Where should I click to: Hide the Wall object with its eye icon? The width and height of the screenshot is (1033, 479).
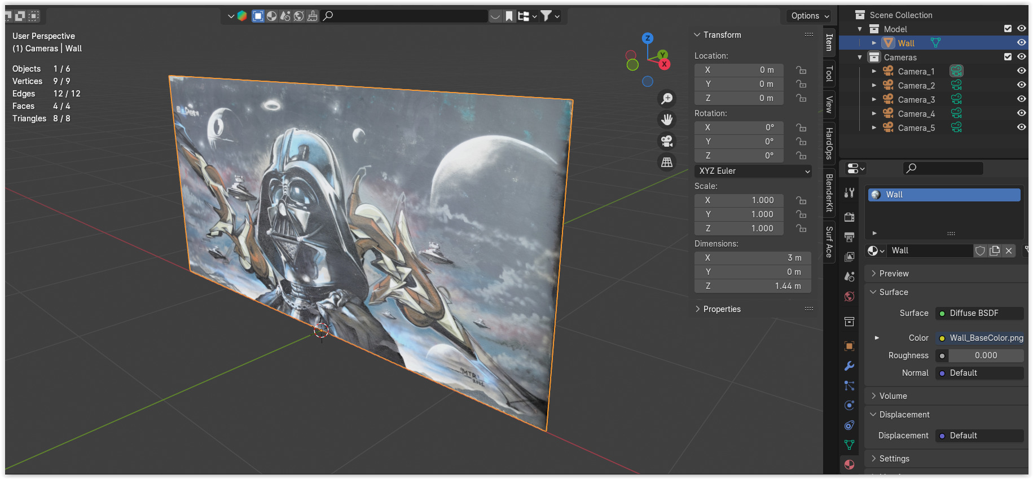click(x=1021, y=43)
